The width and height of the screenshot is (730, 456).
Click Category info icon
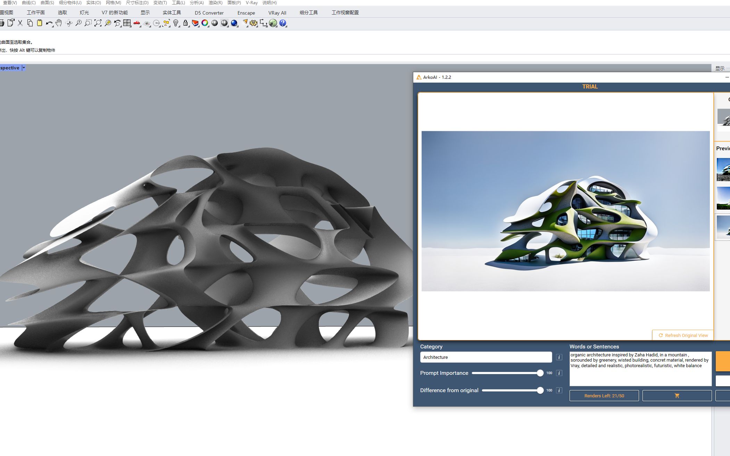point(559,357)
